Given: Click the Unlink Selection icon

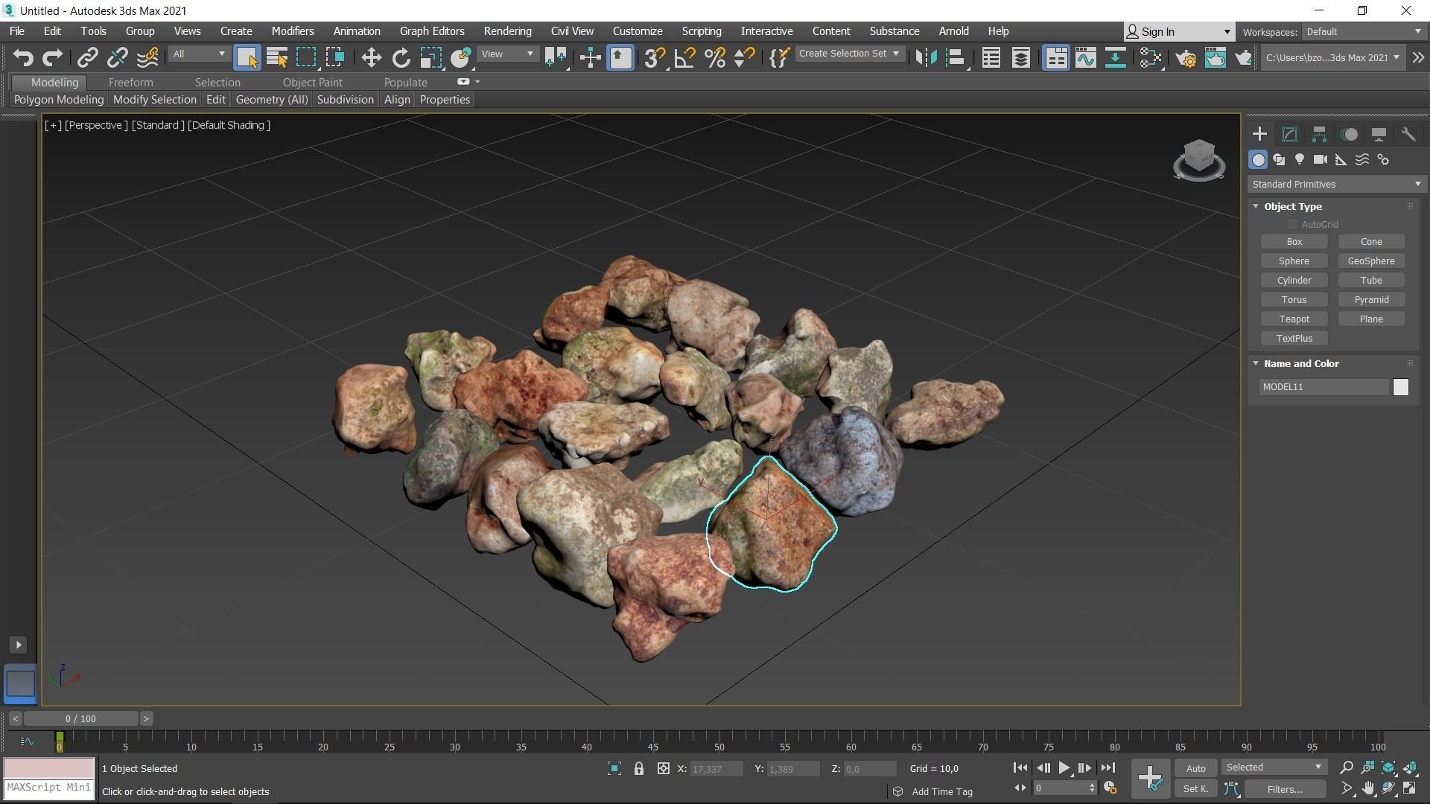Looking at the screenshot, I should coord(117,57).
